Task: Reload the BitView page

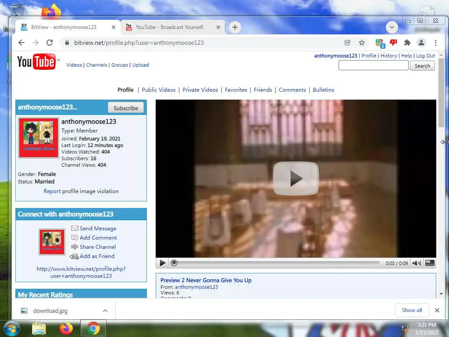Action: pyautogui.click(x=50, y=43)
